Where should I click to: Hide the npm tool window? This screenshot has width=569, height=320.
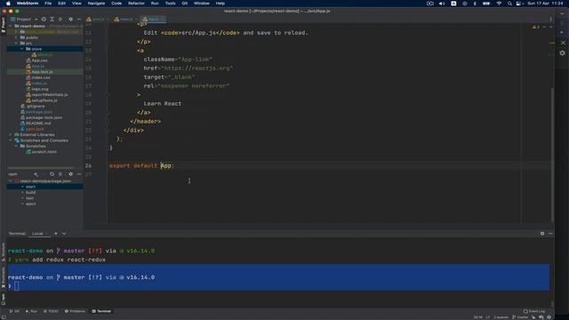[x=79, y=174]
